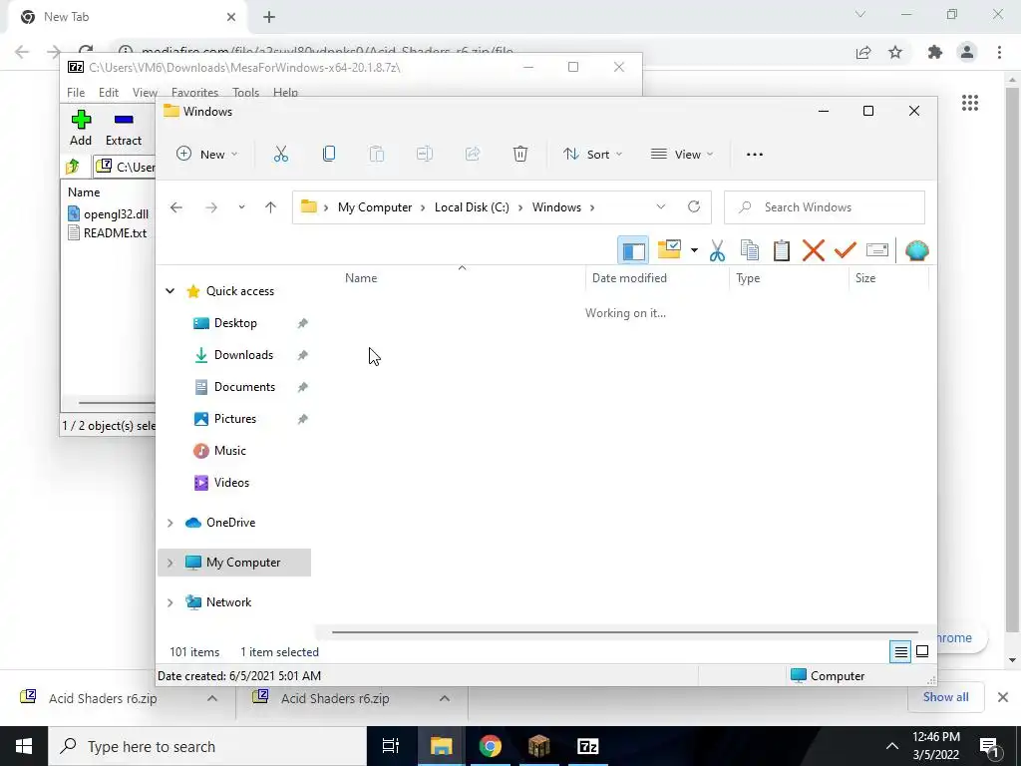Viewport: 1021px width, 766px height.
Task: Click Local Disk (C:) in the breadcrumb
Action: point(472,207)
